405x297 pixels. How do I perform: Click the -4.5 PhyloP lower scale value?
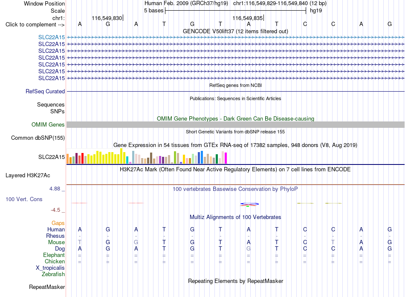(x=55, y=210)
